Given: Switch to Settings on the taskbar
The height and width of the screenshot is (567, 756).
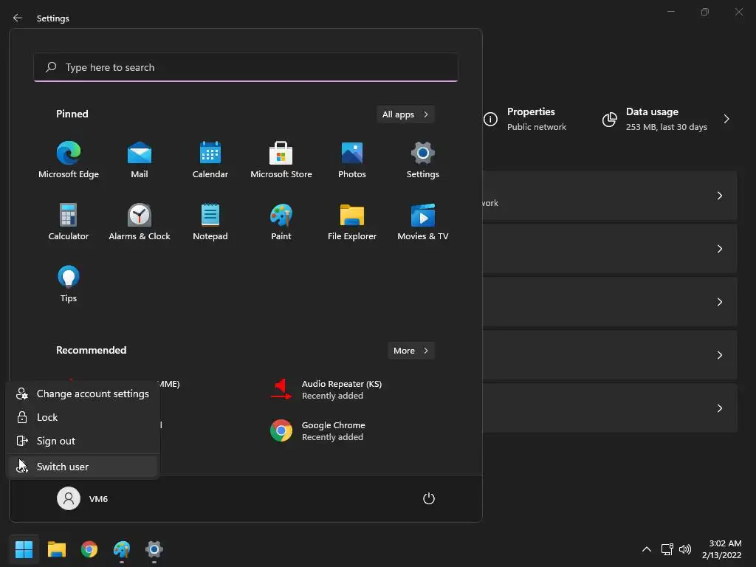Looking at the screenshot, I should 154,549.
